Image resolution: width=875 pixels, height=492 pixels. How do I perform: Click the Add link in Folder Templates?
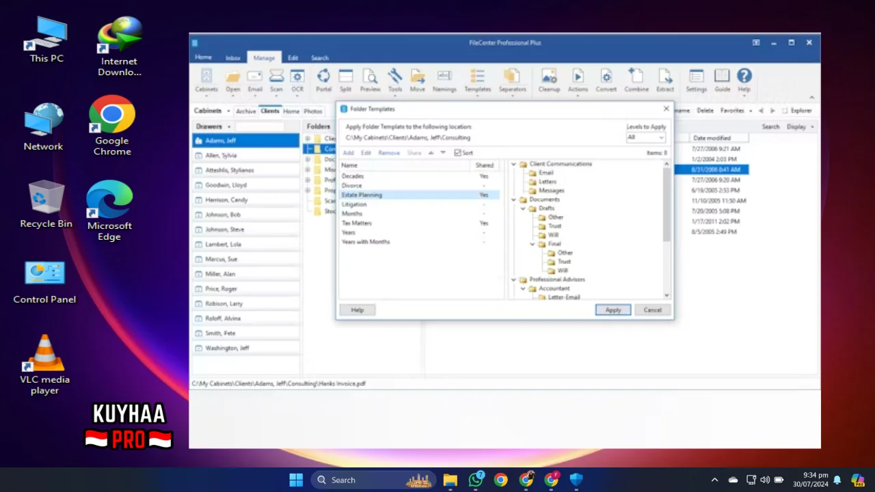pyautogui.click(x=348, y=153)
